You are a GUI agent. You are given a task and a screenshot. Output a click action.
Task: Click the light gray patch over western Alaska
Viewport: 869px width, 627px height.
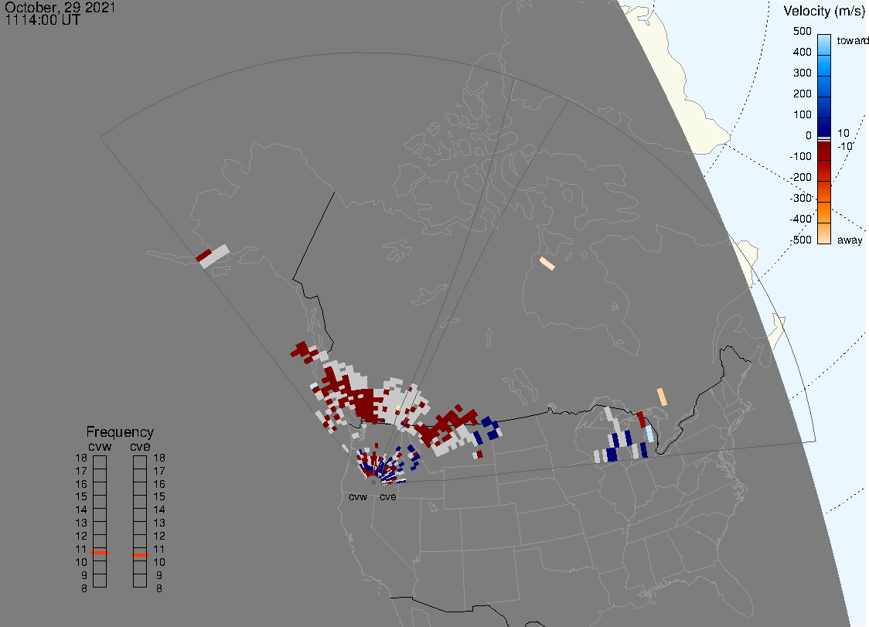tap(216, 255)
